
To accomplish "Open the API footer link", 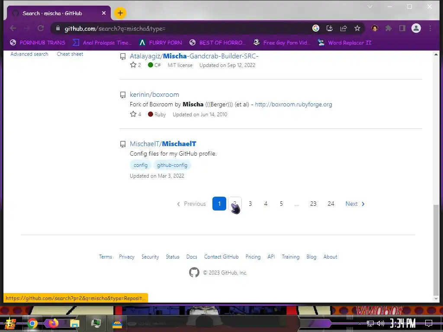I will tap(271, 257).
